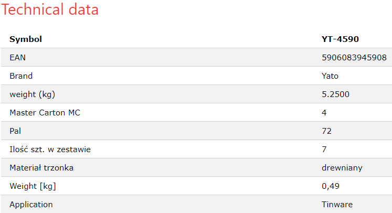Select the Pal value 72

[326, 131]
